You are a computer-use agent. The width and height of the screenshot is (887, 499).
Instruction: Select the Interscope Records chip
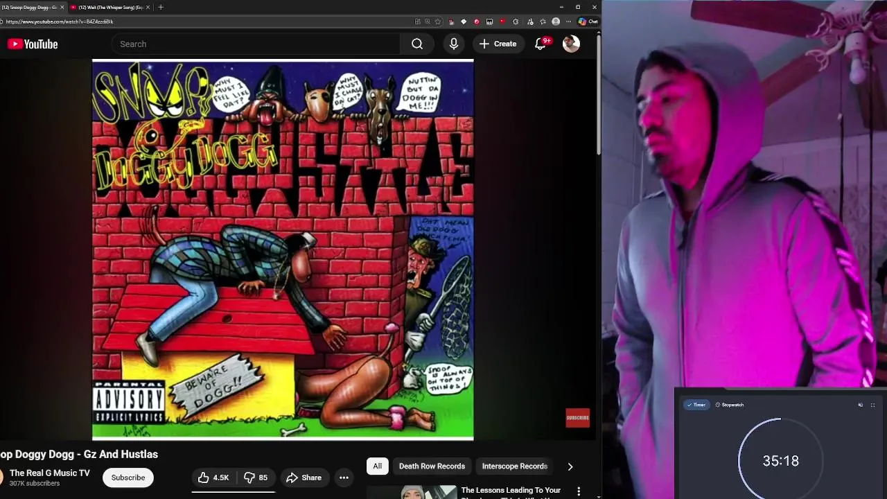515,466
